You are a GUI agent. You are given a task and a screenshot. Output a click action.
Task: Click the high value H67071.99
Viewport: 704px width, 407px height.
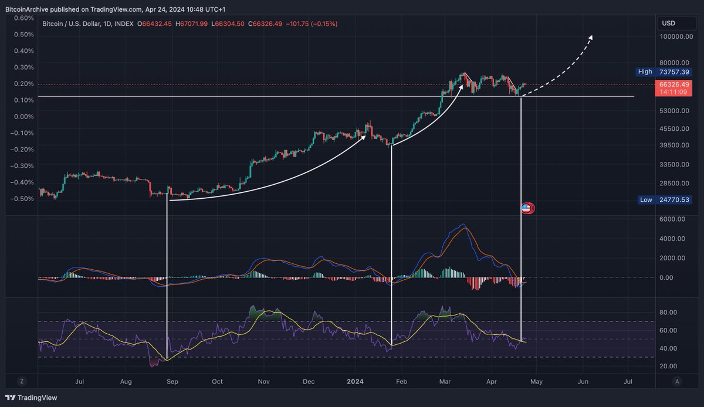coord(191,23)
